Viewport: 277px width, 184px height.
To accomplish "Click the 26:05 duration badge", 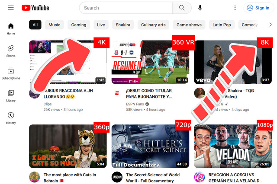I will (x=264, y=164).
